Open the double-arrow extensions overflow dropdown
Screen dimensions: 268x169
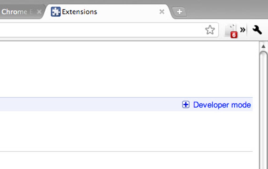pos(243,29)
